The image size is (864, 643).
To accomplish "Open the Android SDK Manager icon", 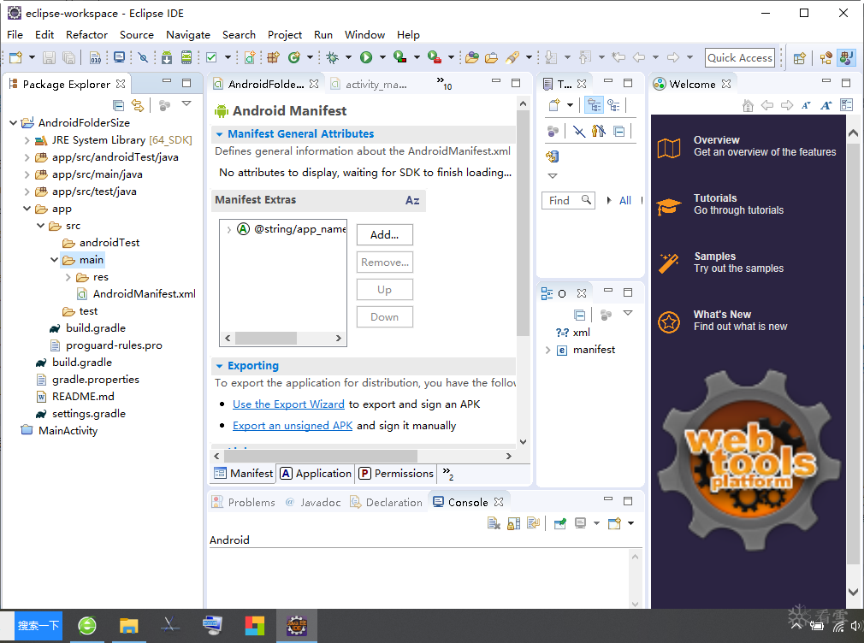I will (167, 57).
